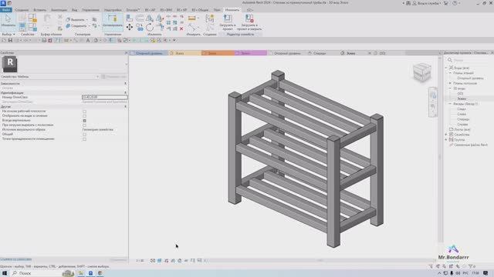Image resolution: width=494 pixels, height=277 pixels.
Task: Click the Measure tool icon
Action: (192, 18)
